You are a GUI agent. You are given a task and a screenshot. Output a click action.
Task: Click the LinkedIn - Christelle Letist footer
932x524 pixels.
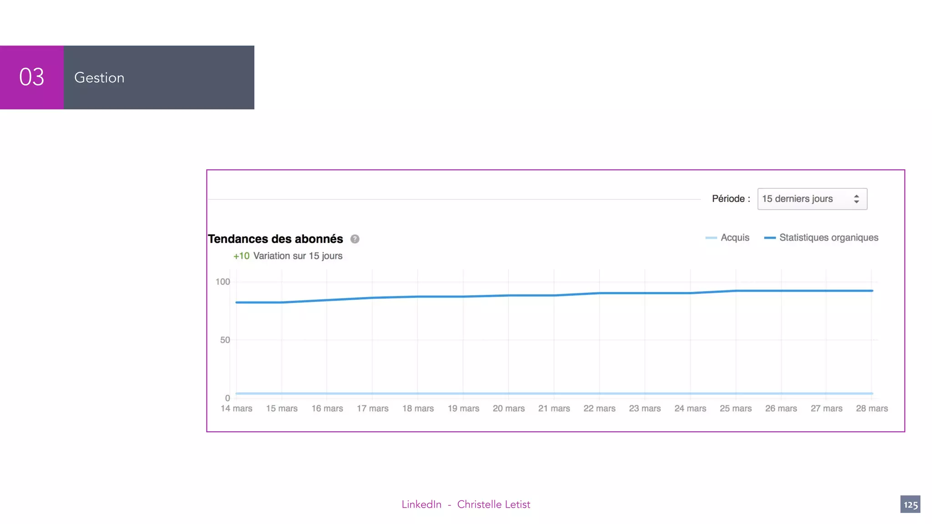466,504
